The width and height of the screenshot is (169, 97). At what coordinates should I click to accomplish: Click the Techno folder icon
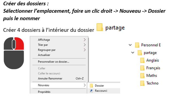click(142, 83)
